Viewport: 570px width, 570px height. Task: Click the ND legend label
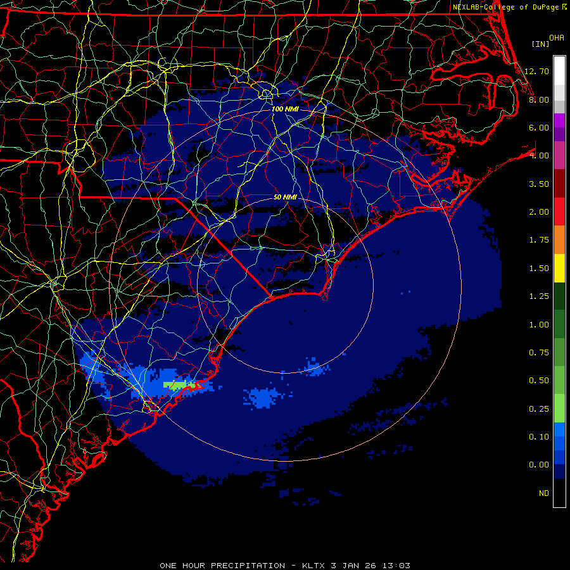pos(544,493)
